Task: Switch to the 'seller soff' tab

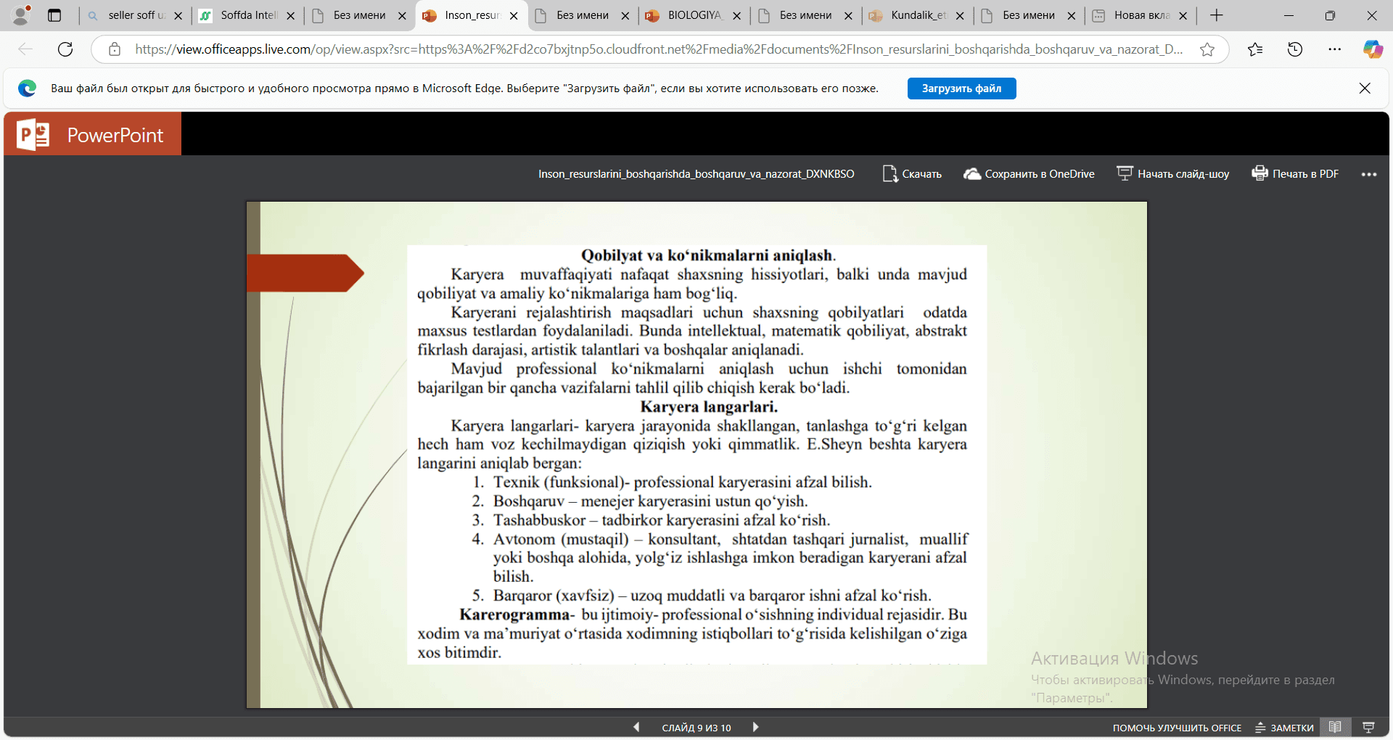Action: (134, 15)
